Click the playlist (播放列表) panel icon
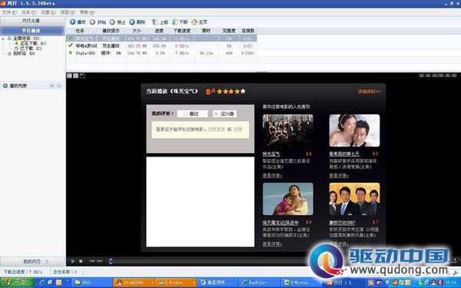Viewport: 461px width, 288px height. coord(5,86)
